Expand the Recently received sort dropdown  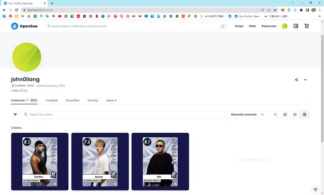[x=247, y=114]
